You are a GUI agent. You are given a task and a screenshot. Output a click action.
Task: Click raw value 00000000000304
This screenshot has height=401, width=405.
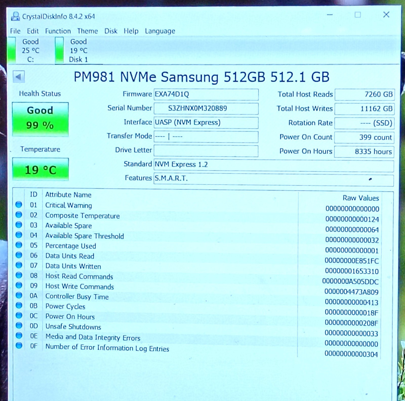click(351, 354)
